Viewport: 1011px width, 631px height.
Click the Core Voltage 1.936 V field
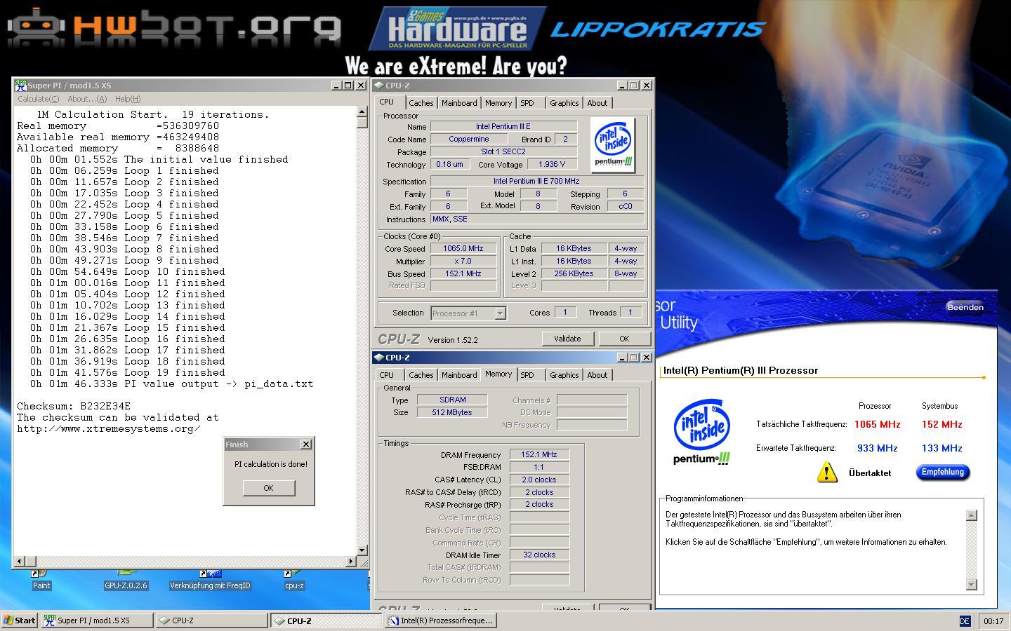pos(552,165)
